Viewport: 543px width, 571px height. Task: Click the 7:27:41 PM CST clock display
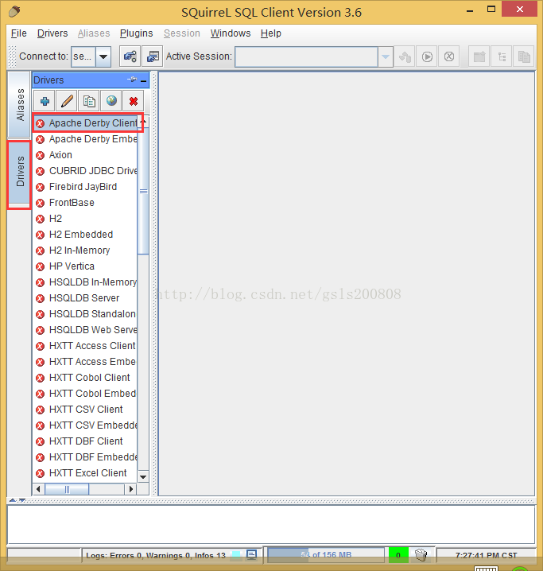pos(487,555)
